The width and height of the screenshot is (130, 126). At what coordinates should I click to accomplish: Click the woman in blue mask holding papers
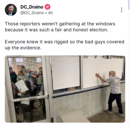23,85
